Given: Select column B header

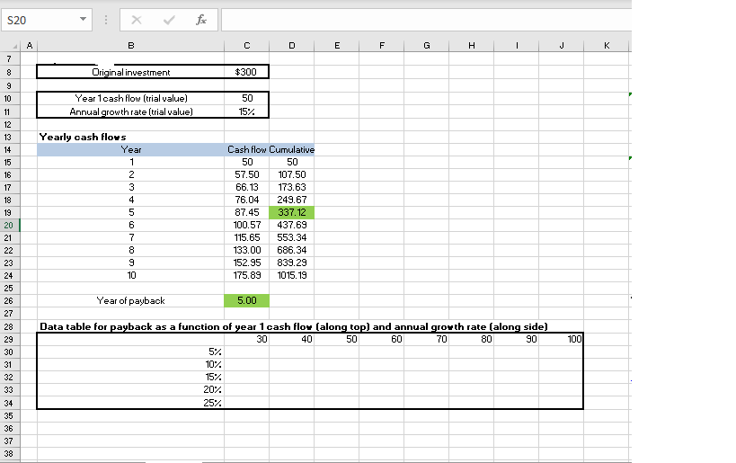Looking at the screenshot, I should click(131, 46).
